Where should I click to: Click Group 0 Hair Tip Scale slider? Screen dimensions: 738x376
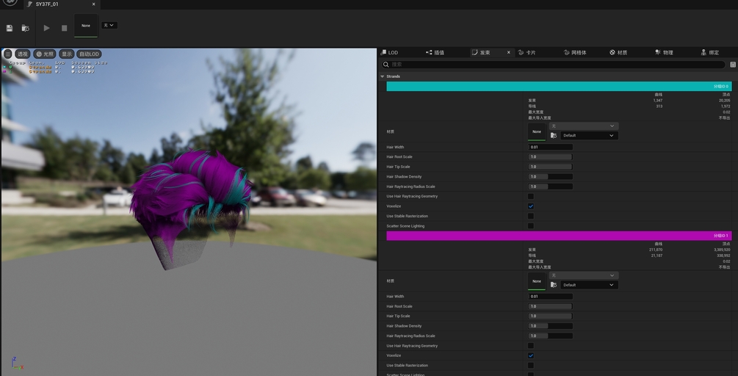click(550, 167)
